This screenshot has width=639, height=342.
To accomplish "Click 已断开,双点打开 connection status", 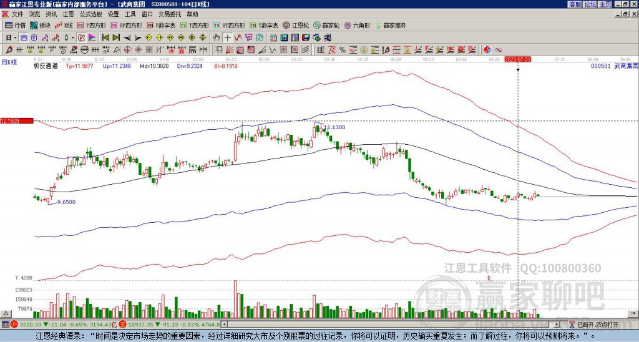I will click(598, 325).
